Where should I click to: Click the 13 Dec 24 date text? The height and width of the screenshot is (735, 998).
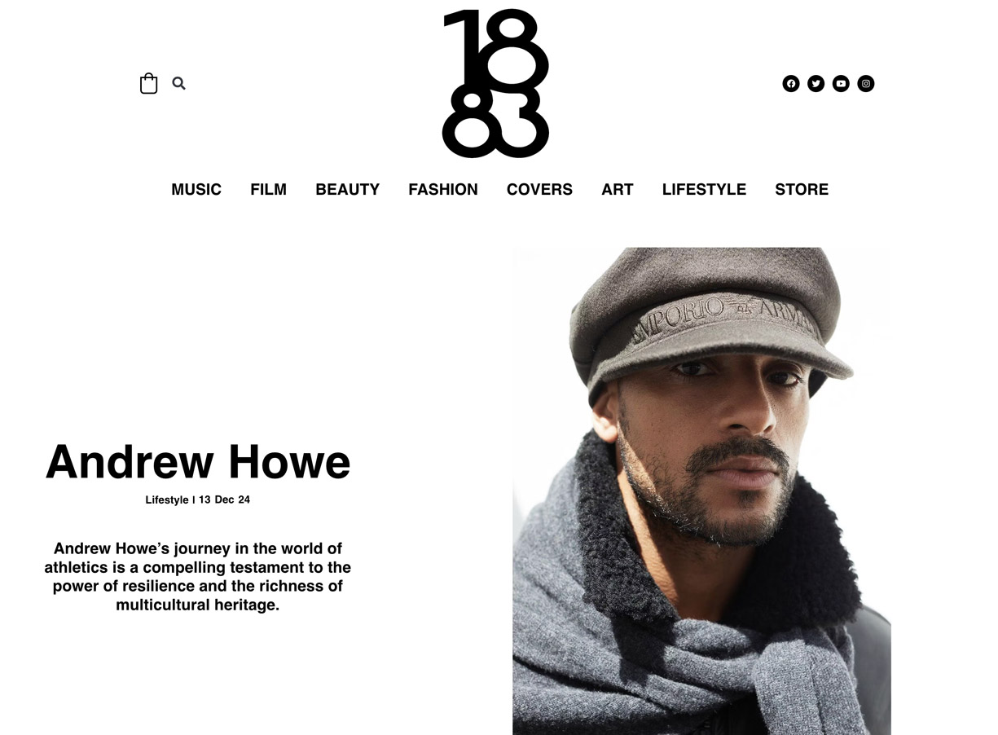pyautogui.click(x=224, y=500)
